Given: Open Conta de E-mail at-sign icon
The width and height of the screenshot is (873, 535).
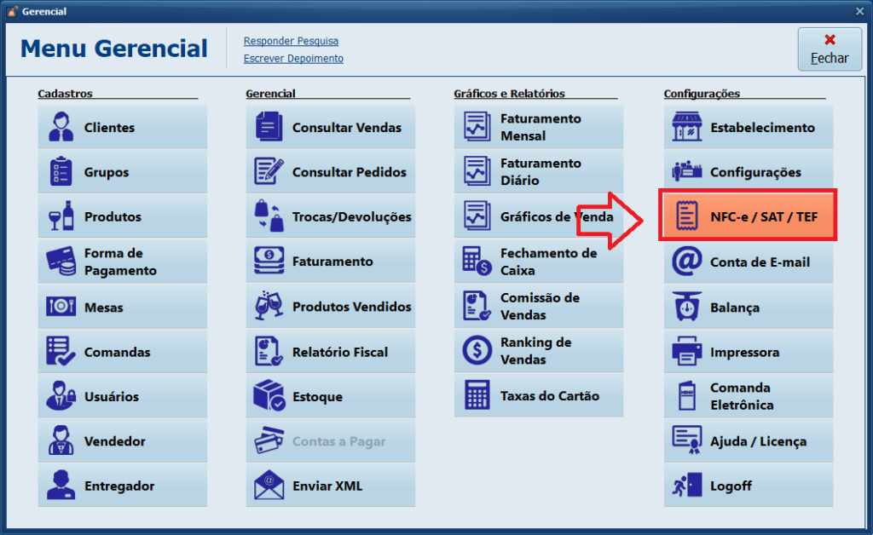Looking at the screenshot, I should coord(686,261).
